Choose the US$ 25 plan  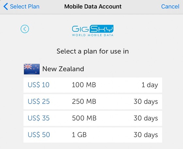click(93, 102)
